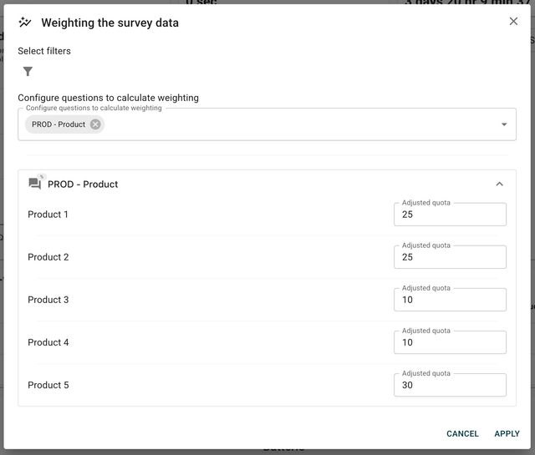Edit the Product 4 adjusted quota input
This screenshot has height=455, width=535.
[x=450, y=342]
